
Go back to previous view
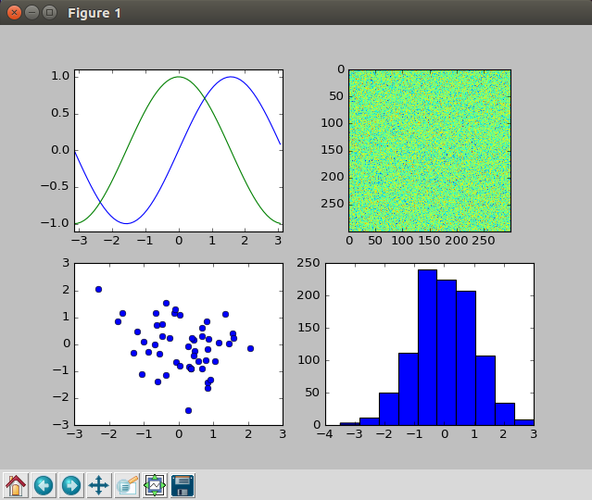point(44,484)
